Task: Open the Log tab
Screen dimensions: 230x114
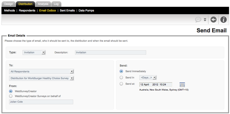Action: tap(56, 4)
